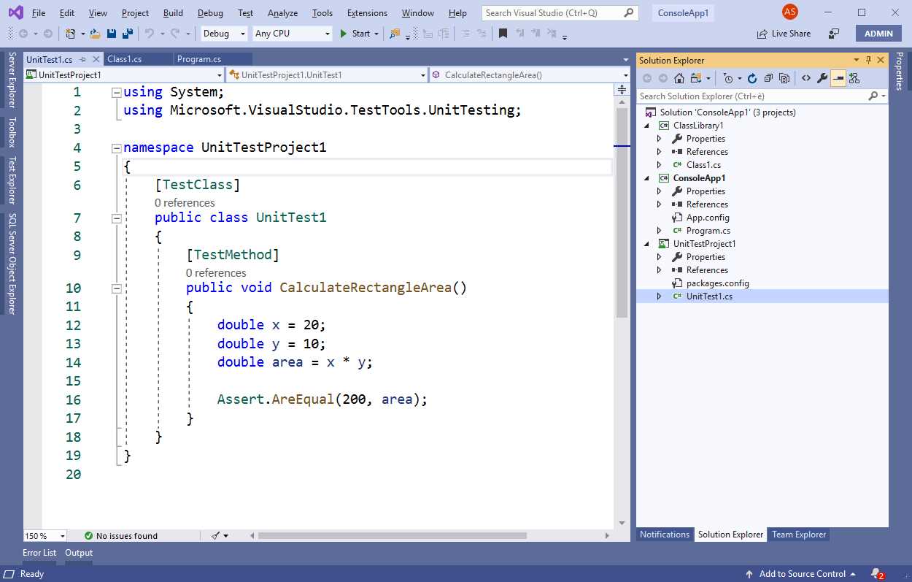Open Solution Explorer window position dropdown
912x582 pixels.
(x=857, y=61)
